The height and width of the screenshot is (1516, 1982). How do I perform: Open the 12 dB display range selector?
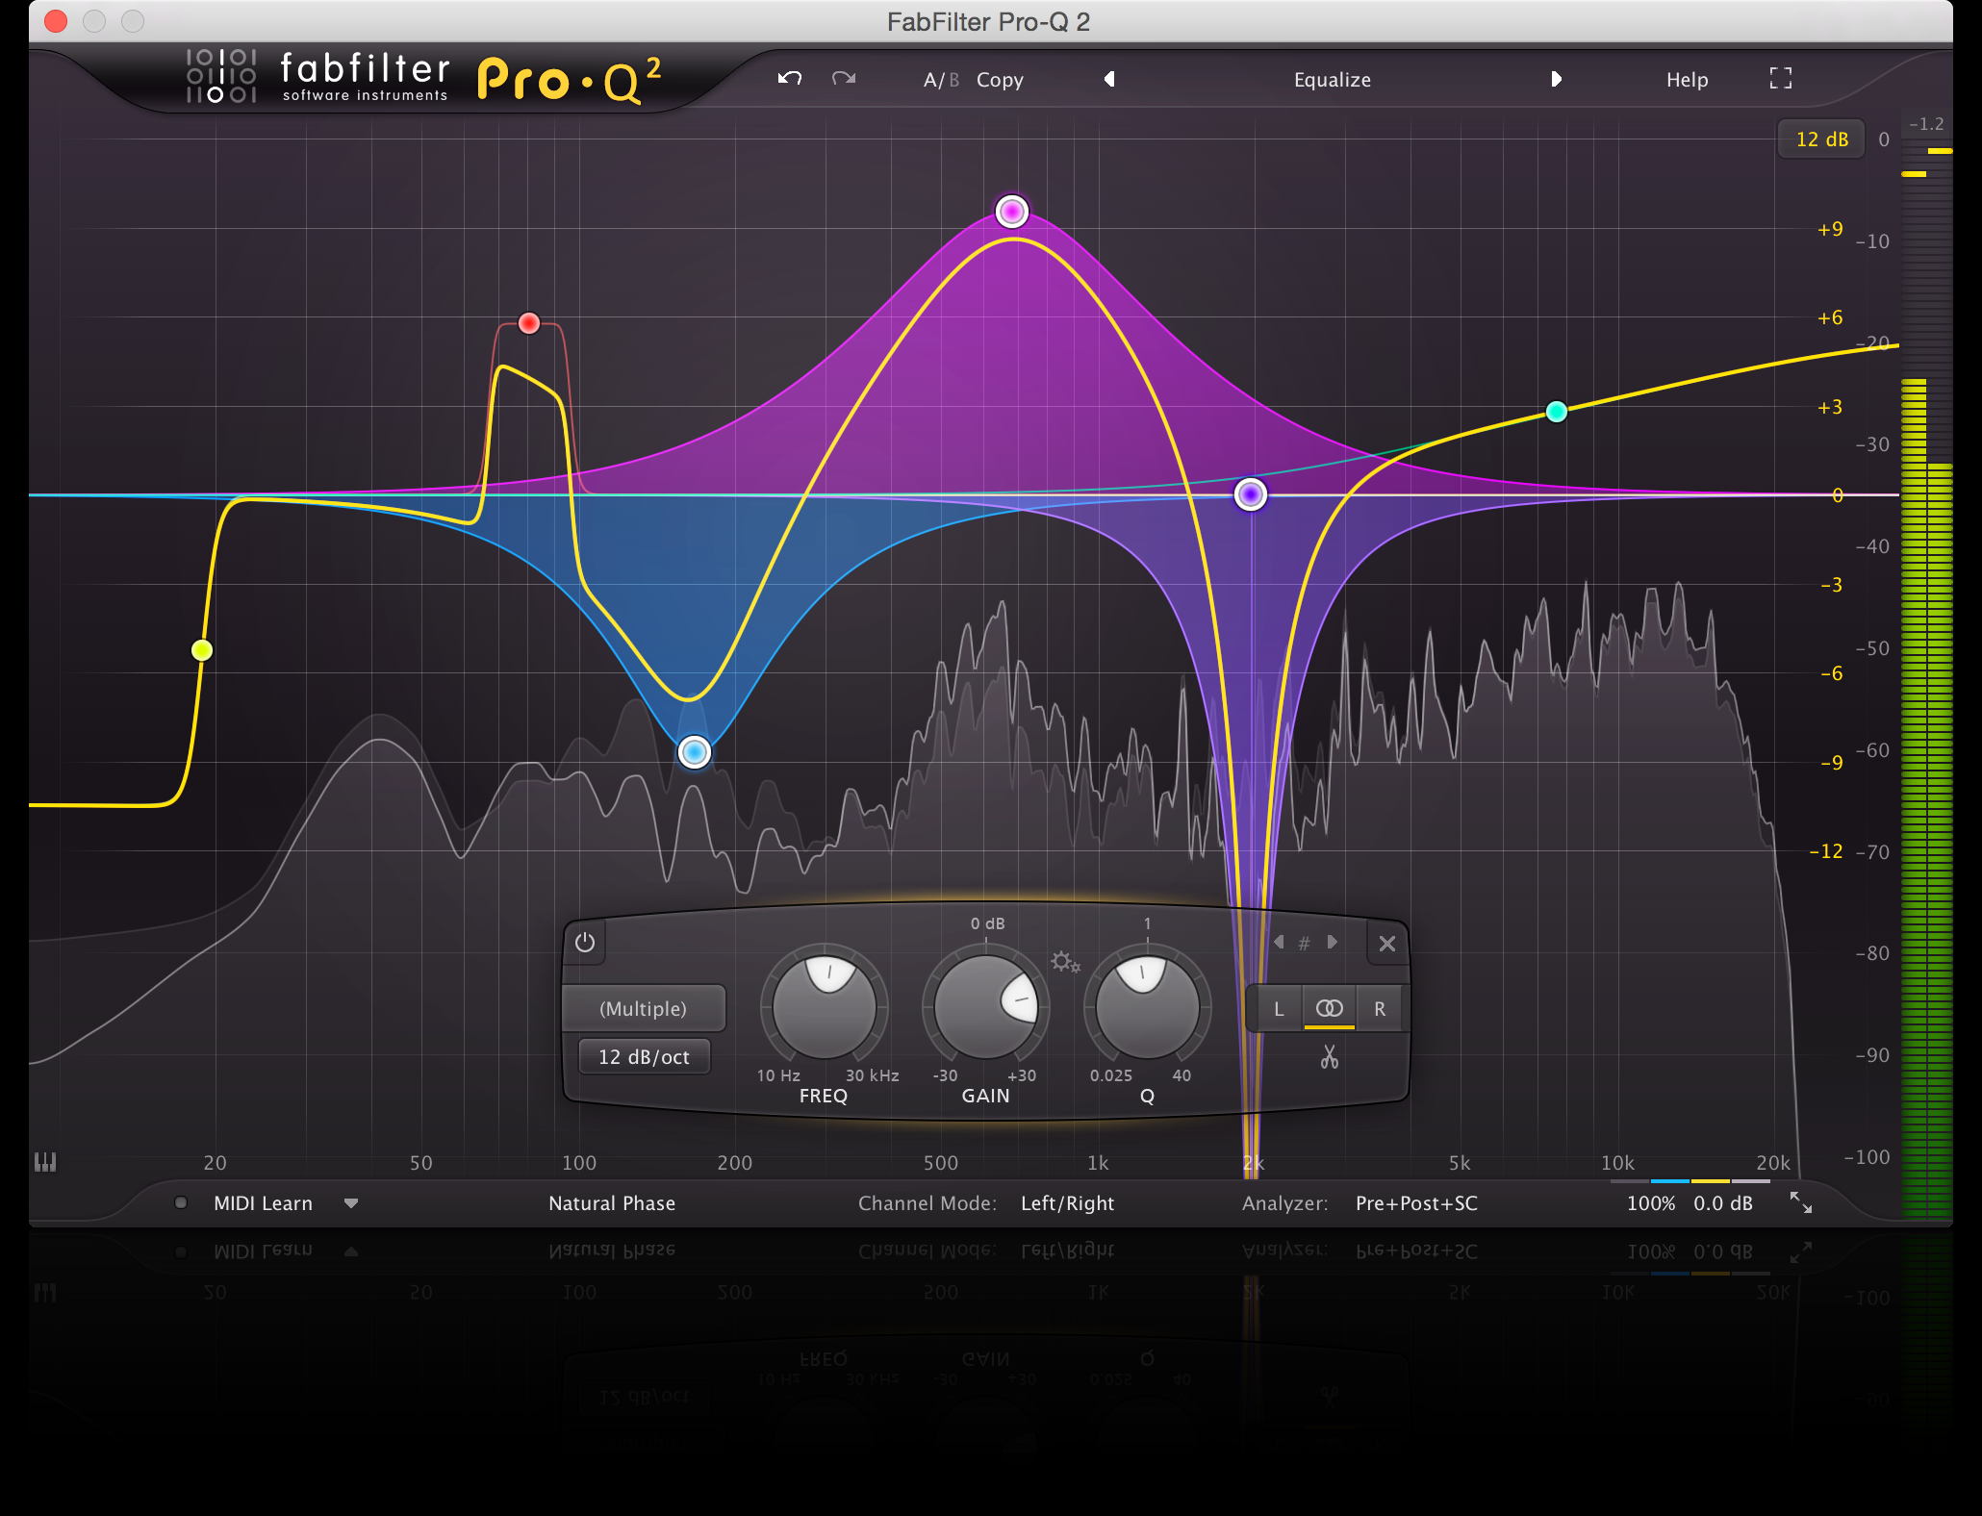[1821, 139]
